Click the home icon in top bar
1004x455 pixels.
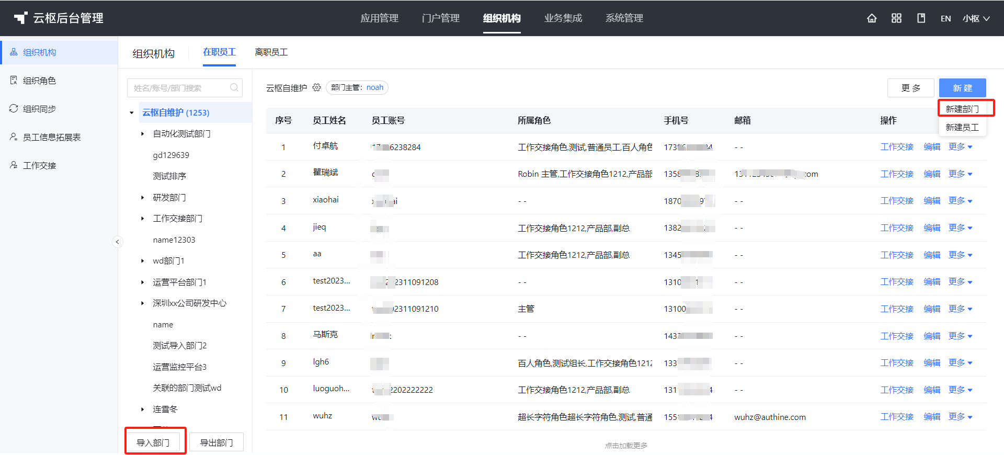click(x=872, y=18)
